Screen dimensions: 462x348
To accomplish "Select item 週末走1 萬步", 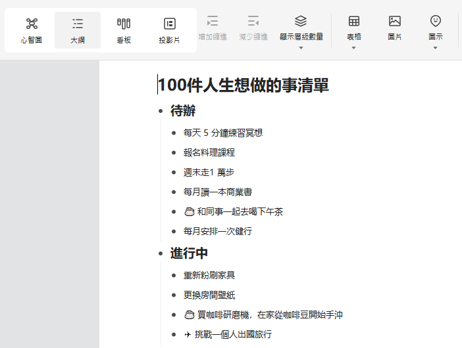I will point(209,172).
